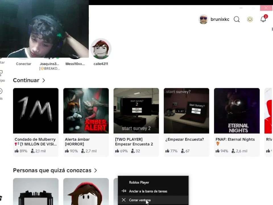Click the 2,1 mil players count

[38, 151]
